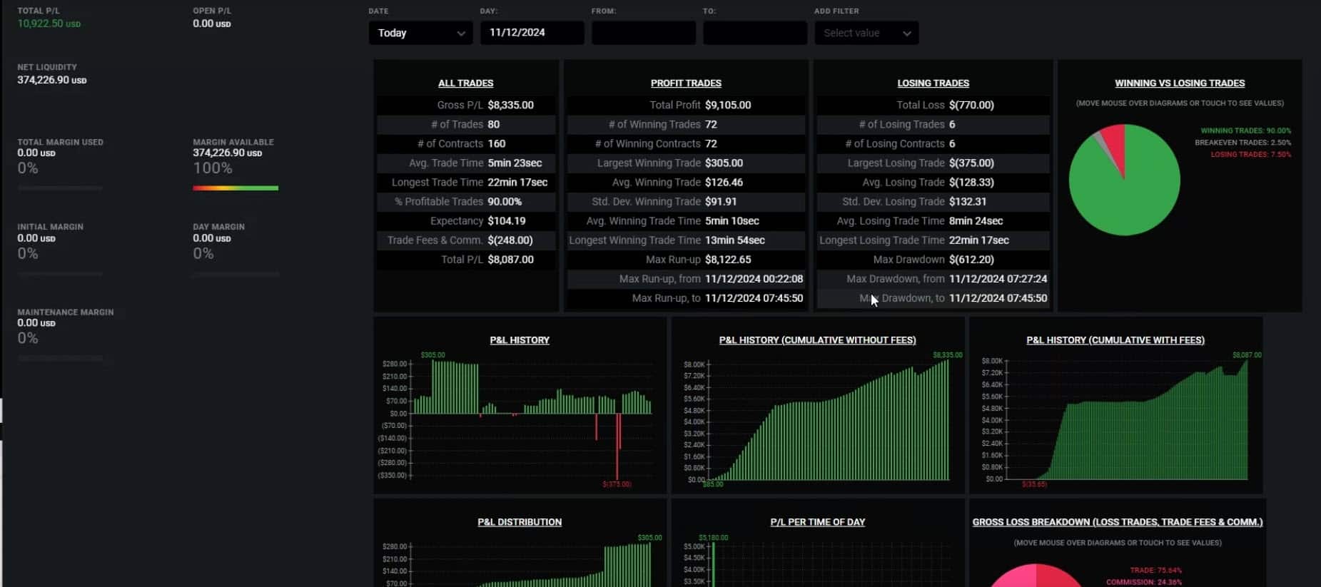Click the PROFIT TRADES heading
The width and height of the screenshot is (1321, 587).
(686, 83)
